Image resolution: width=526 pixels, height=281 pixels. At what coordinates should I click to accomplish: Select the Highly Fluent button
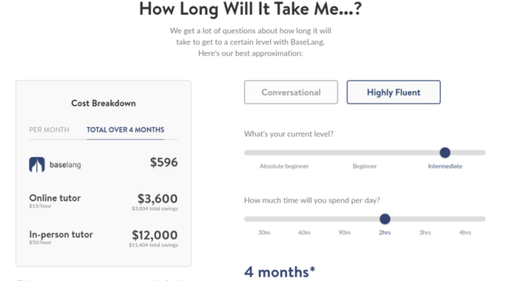(394, 92)
